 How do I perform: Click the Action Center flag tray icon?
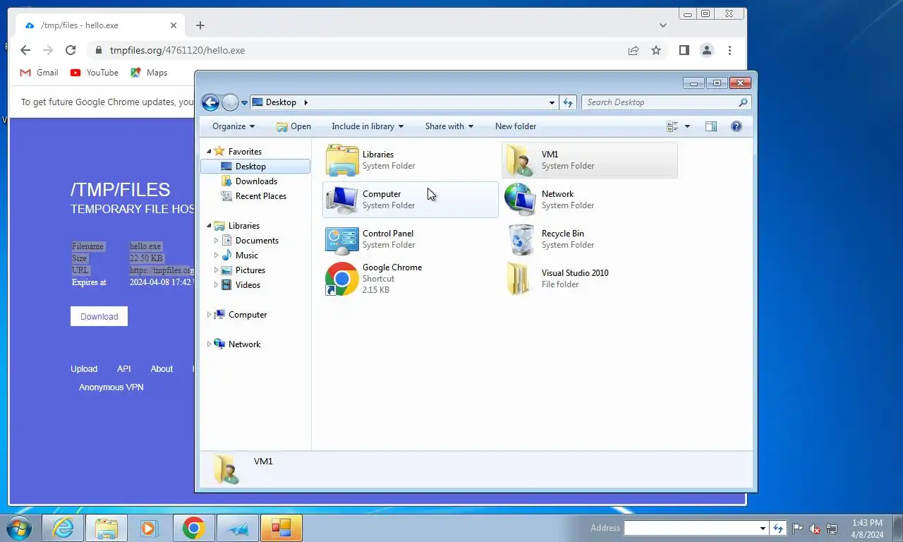click(x=797, y=528)
